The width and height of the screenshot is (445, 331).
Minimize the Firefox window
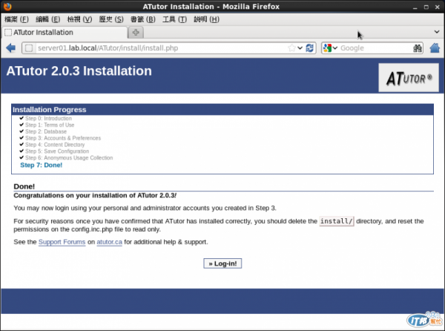point(415,7)
